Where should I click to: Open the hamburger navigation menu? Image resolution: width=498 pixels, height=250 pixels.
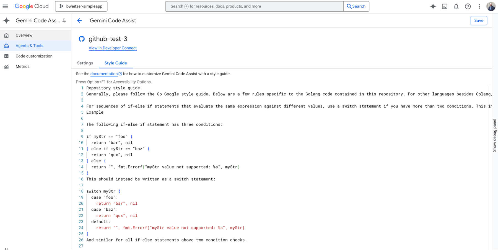click(5, 6)
